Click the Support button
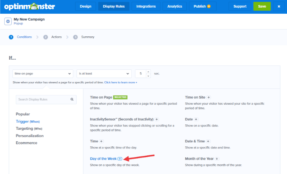 tap(240, 6)
